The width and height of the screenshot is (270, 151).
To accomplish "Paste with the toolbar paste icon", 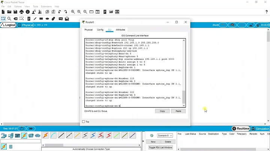I will click(53, 12).
